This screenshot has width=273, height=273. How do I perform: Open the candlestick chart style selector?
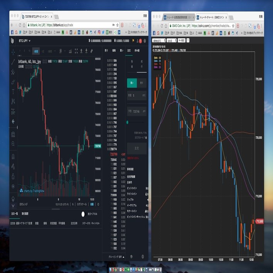click(x=61, y=51)
